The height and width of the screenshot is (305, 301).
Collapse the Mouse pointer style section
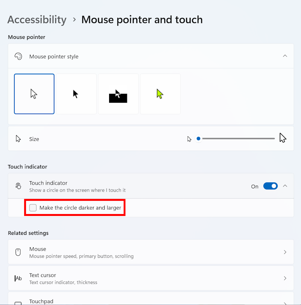coord(285,56)
